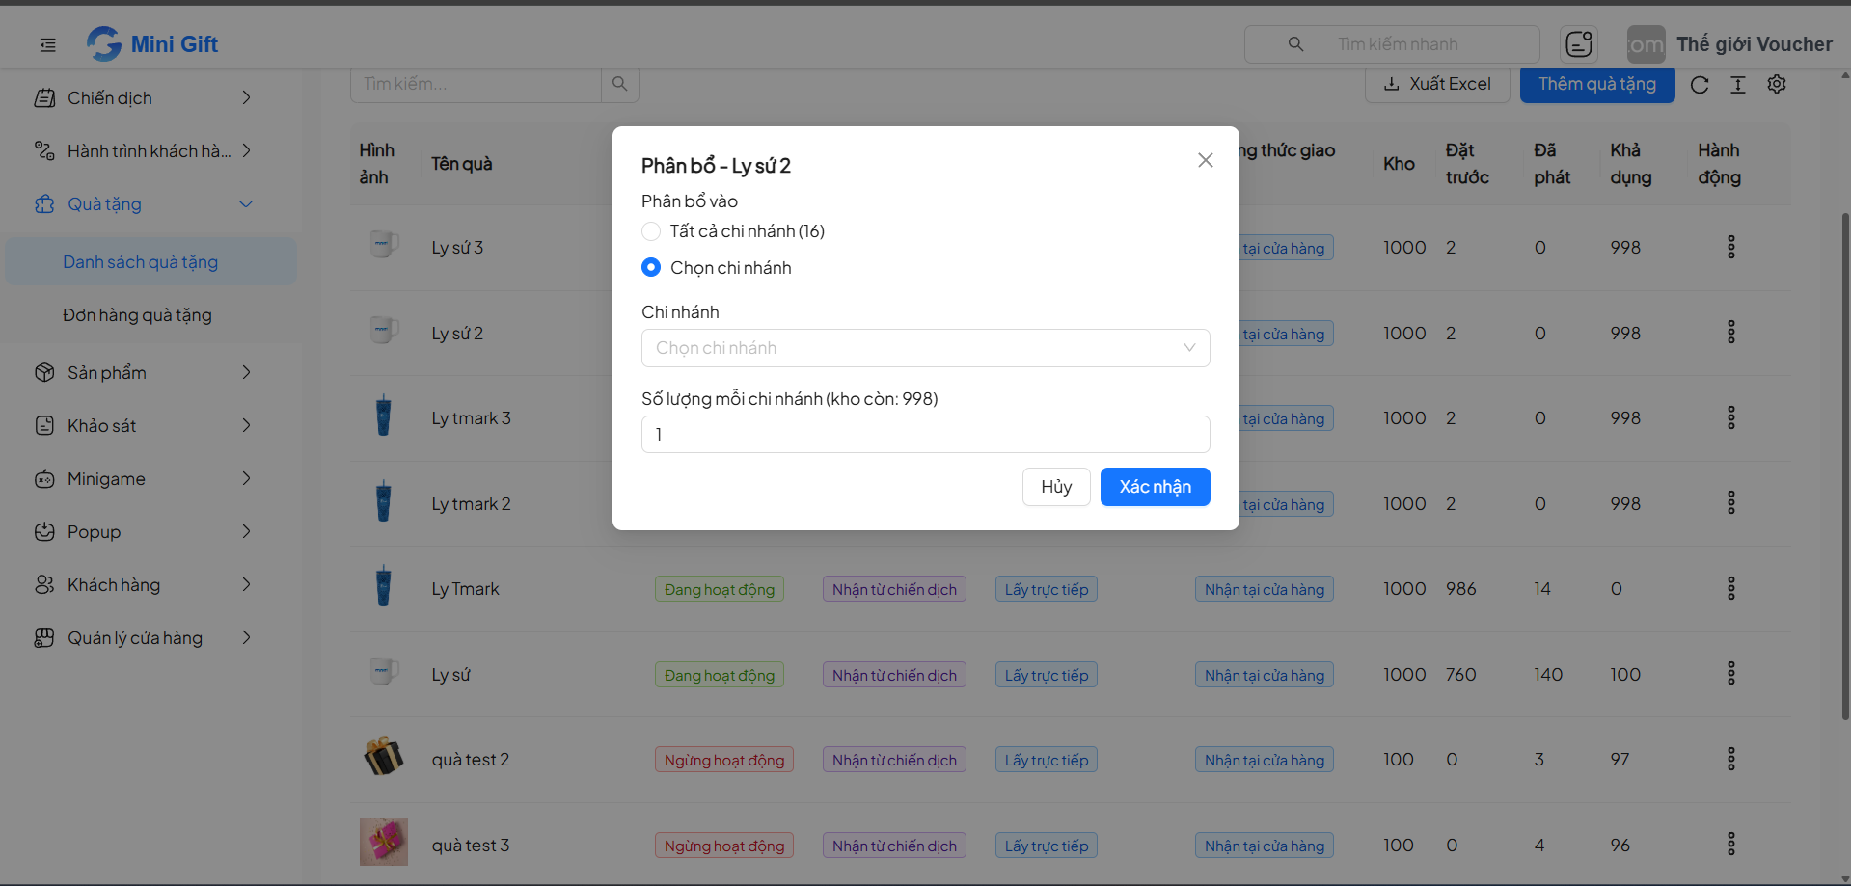Open actions menu for Ly sứ row
Viewport: 1851px width, 886px height.
pos(1731,673)
